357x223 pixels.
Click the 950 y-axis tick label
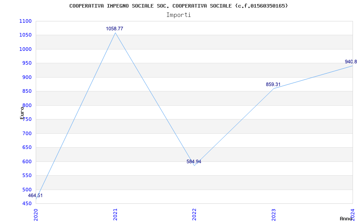[27, 63]
